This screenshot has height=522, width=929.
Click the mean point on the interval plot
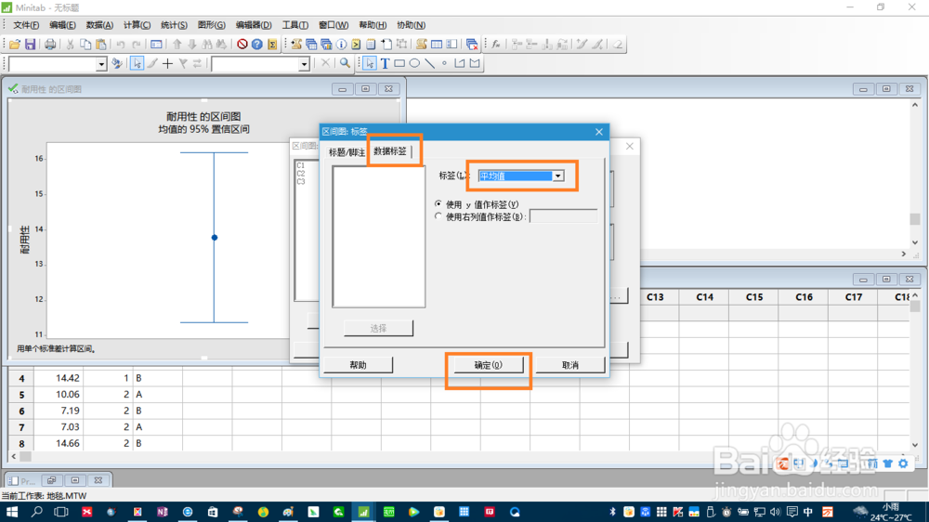tap(215, 238)
